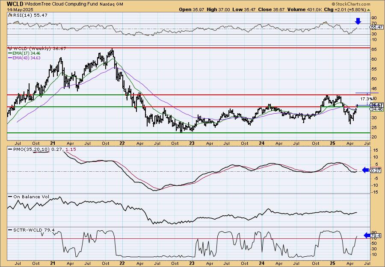
Task: Select the Low 35.47 value
Action: tap(244, 9)
